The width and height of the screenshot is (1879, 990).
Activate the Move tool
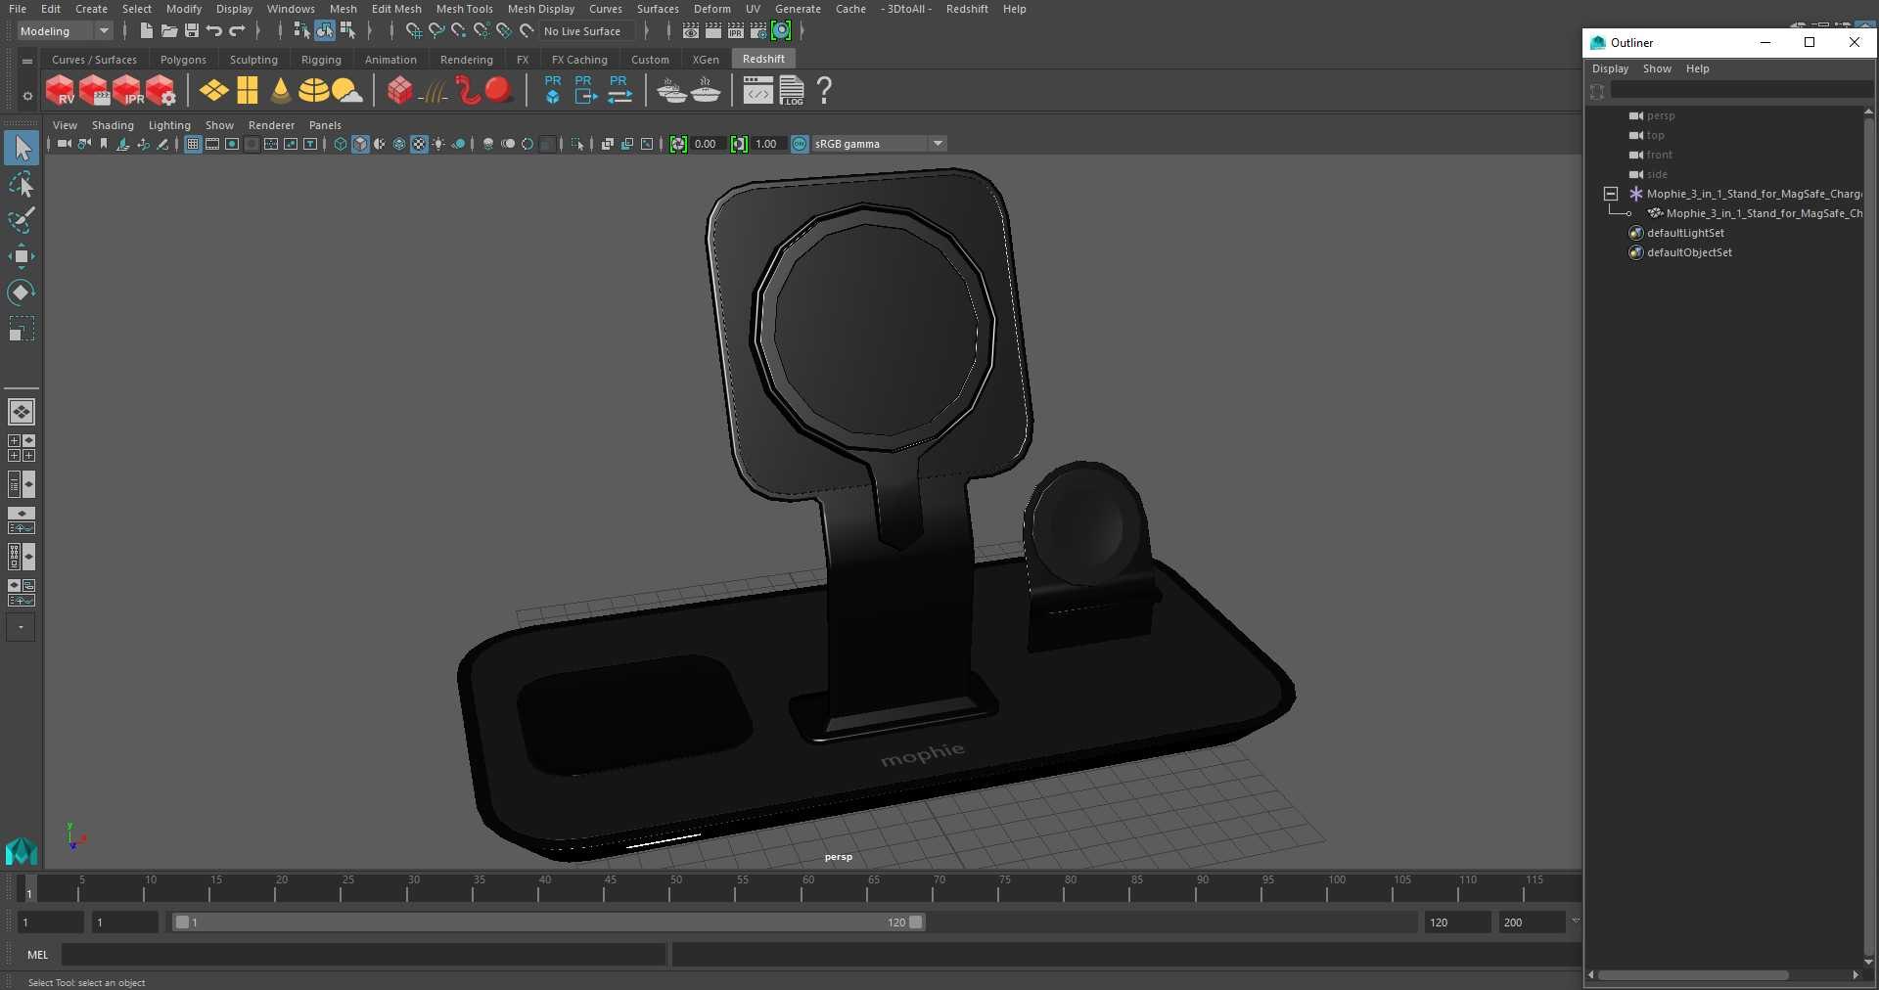[21, 256]
